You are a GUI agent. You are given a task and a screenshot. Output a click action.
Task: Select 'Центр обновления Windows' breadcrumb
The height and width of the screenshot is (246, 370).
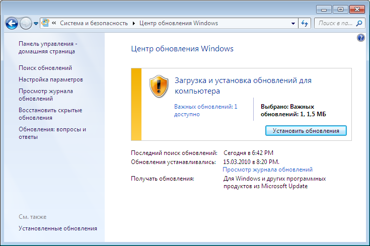pos(179,23)
